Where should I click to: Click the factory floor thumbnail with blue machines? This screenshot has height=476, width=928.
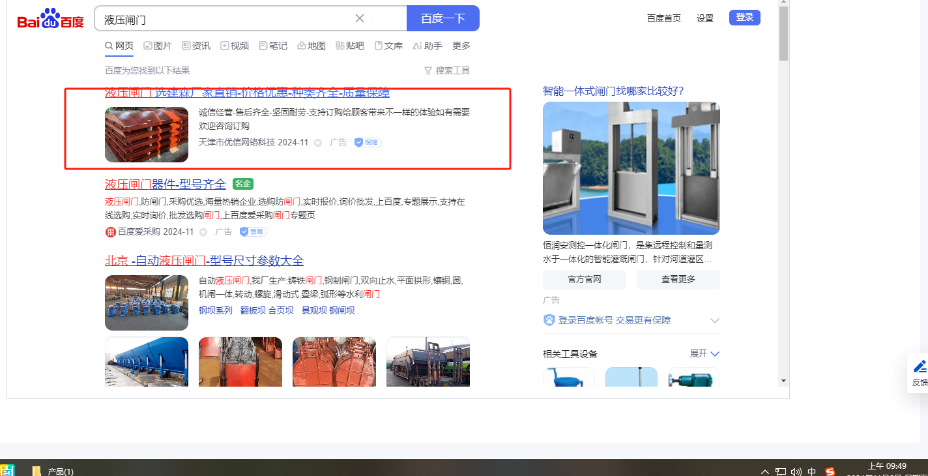coord(147,303)
